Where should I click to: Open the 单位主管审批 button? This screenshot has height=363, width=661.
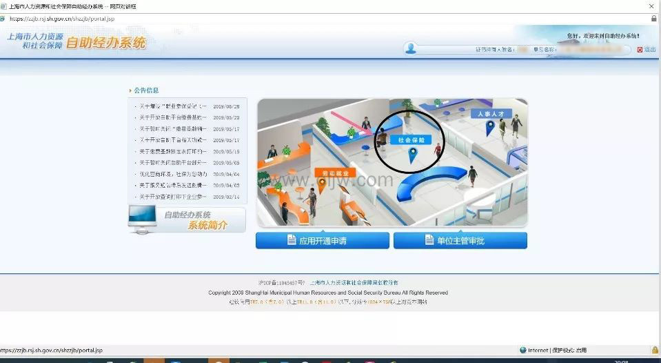coord(460,241)
